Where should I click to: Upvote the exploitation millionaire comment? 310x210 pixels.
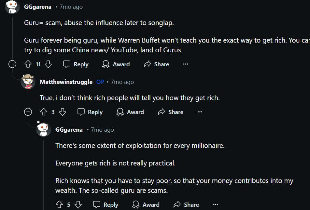point(59,205)
